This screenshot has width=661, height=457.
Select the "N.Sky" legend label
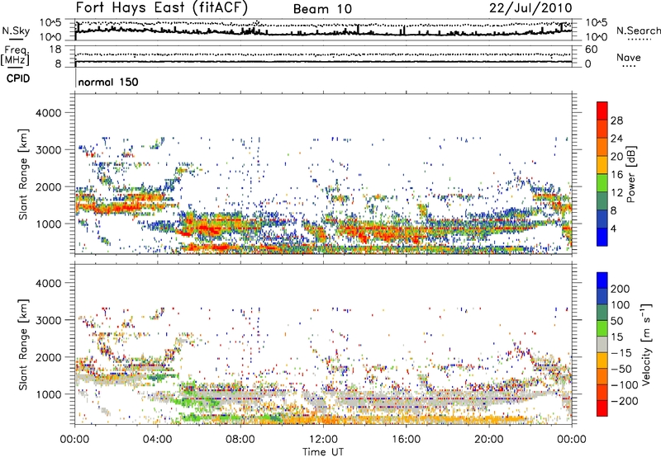[16, 31]
